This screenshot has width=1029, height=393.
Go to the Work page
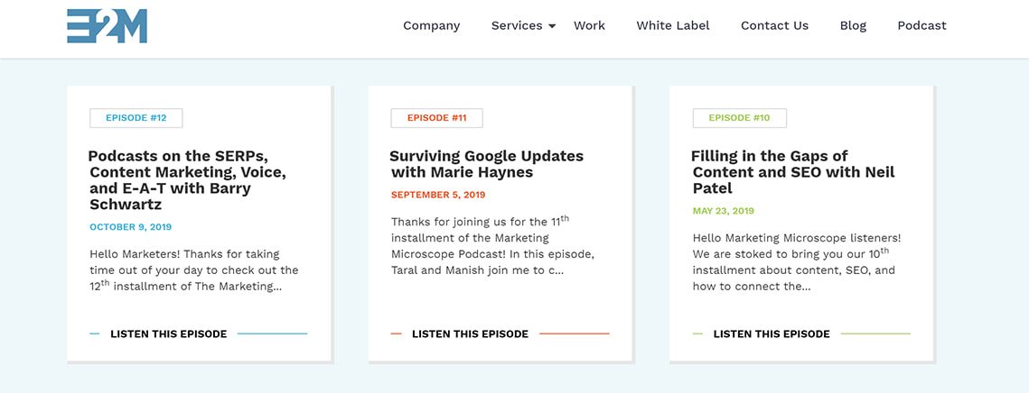tap(589, 25)
